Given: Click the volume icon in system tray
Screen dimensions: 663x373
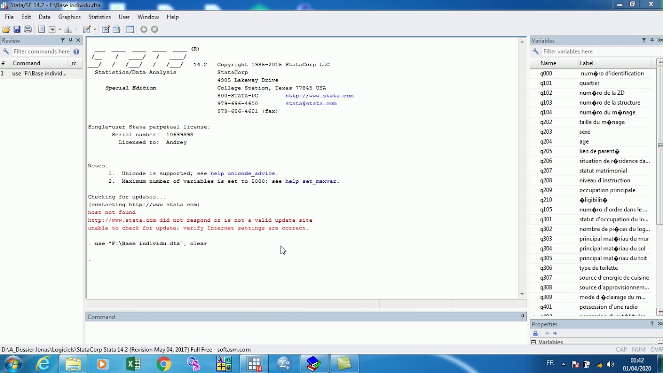Looking at the screenshot, I should (x=610, y=364).
